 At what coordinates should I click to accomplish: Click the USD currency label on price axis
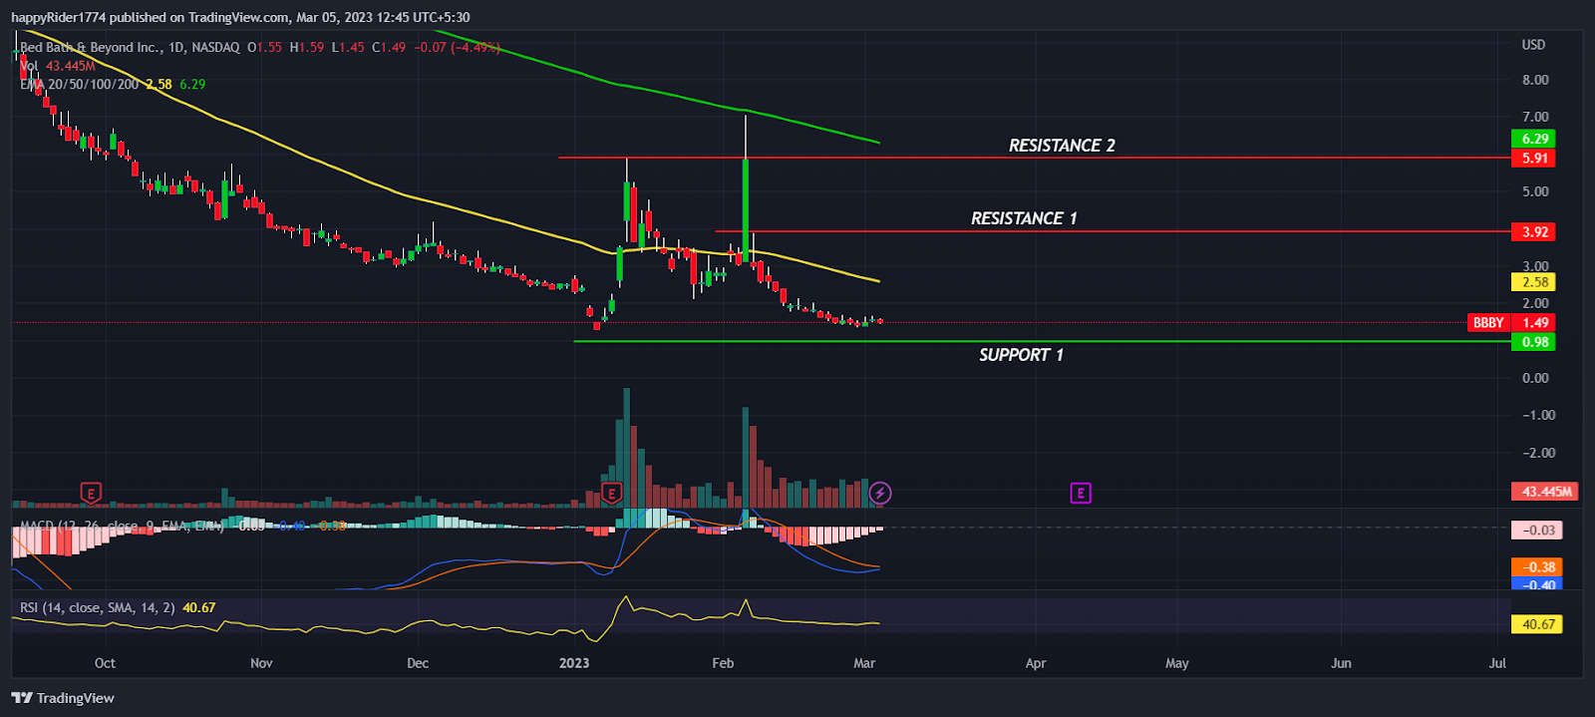[1533, 45]
